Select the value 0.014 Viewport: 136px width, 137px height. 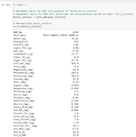(x=75, y=89)
